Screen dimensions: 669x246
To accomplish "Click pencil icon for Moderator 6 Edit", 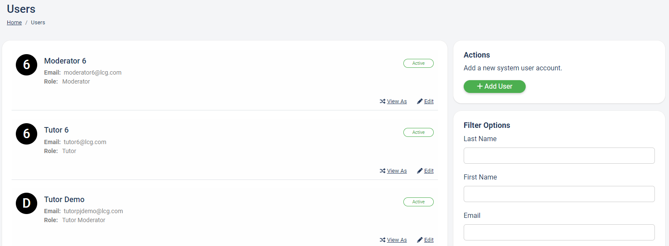I will coord(420,101).
